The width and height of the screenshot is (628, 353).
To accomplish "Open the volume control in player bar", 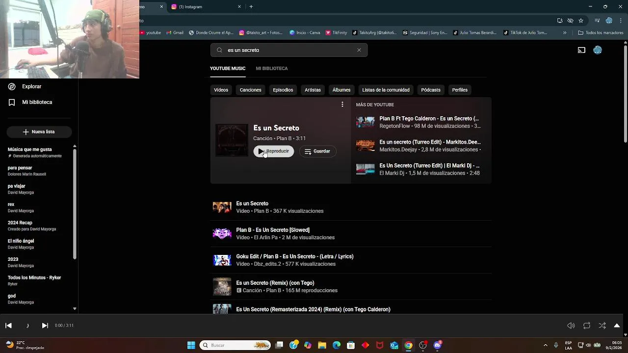I will point(571,326).
